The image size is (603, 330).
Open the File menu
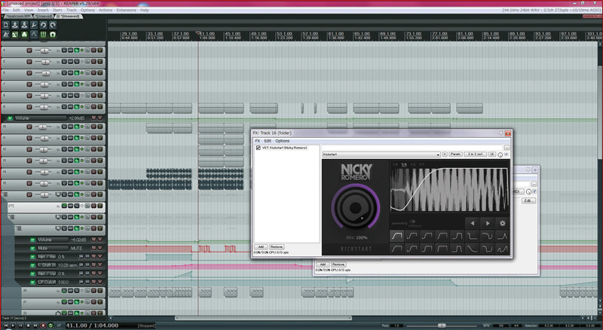pos(5,10)
